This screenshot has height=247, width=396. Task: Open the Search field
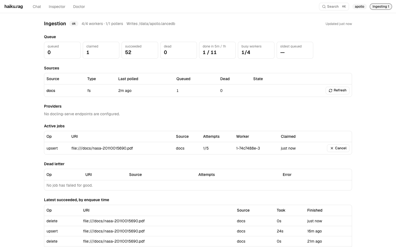point(334,7)
